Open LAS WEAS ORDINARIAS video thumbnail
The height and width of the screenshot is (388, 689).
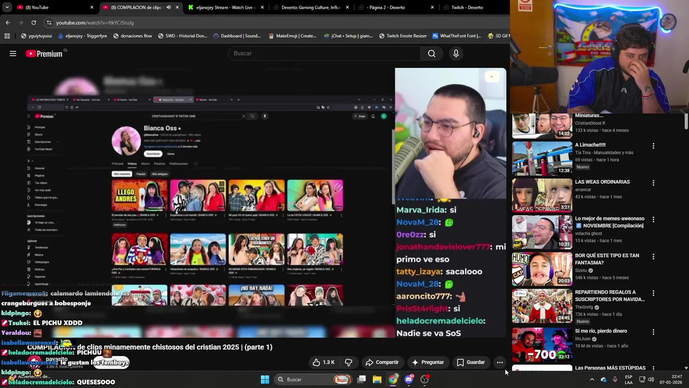click(542, 195)
